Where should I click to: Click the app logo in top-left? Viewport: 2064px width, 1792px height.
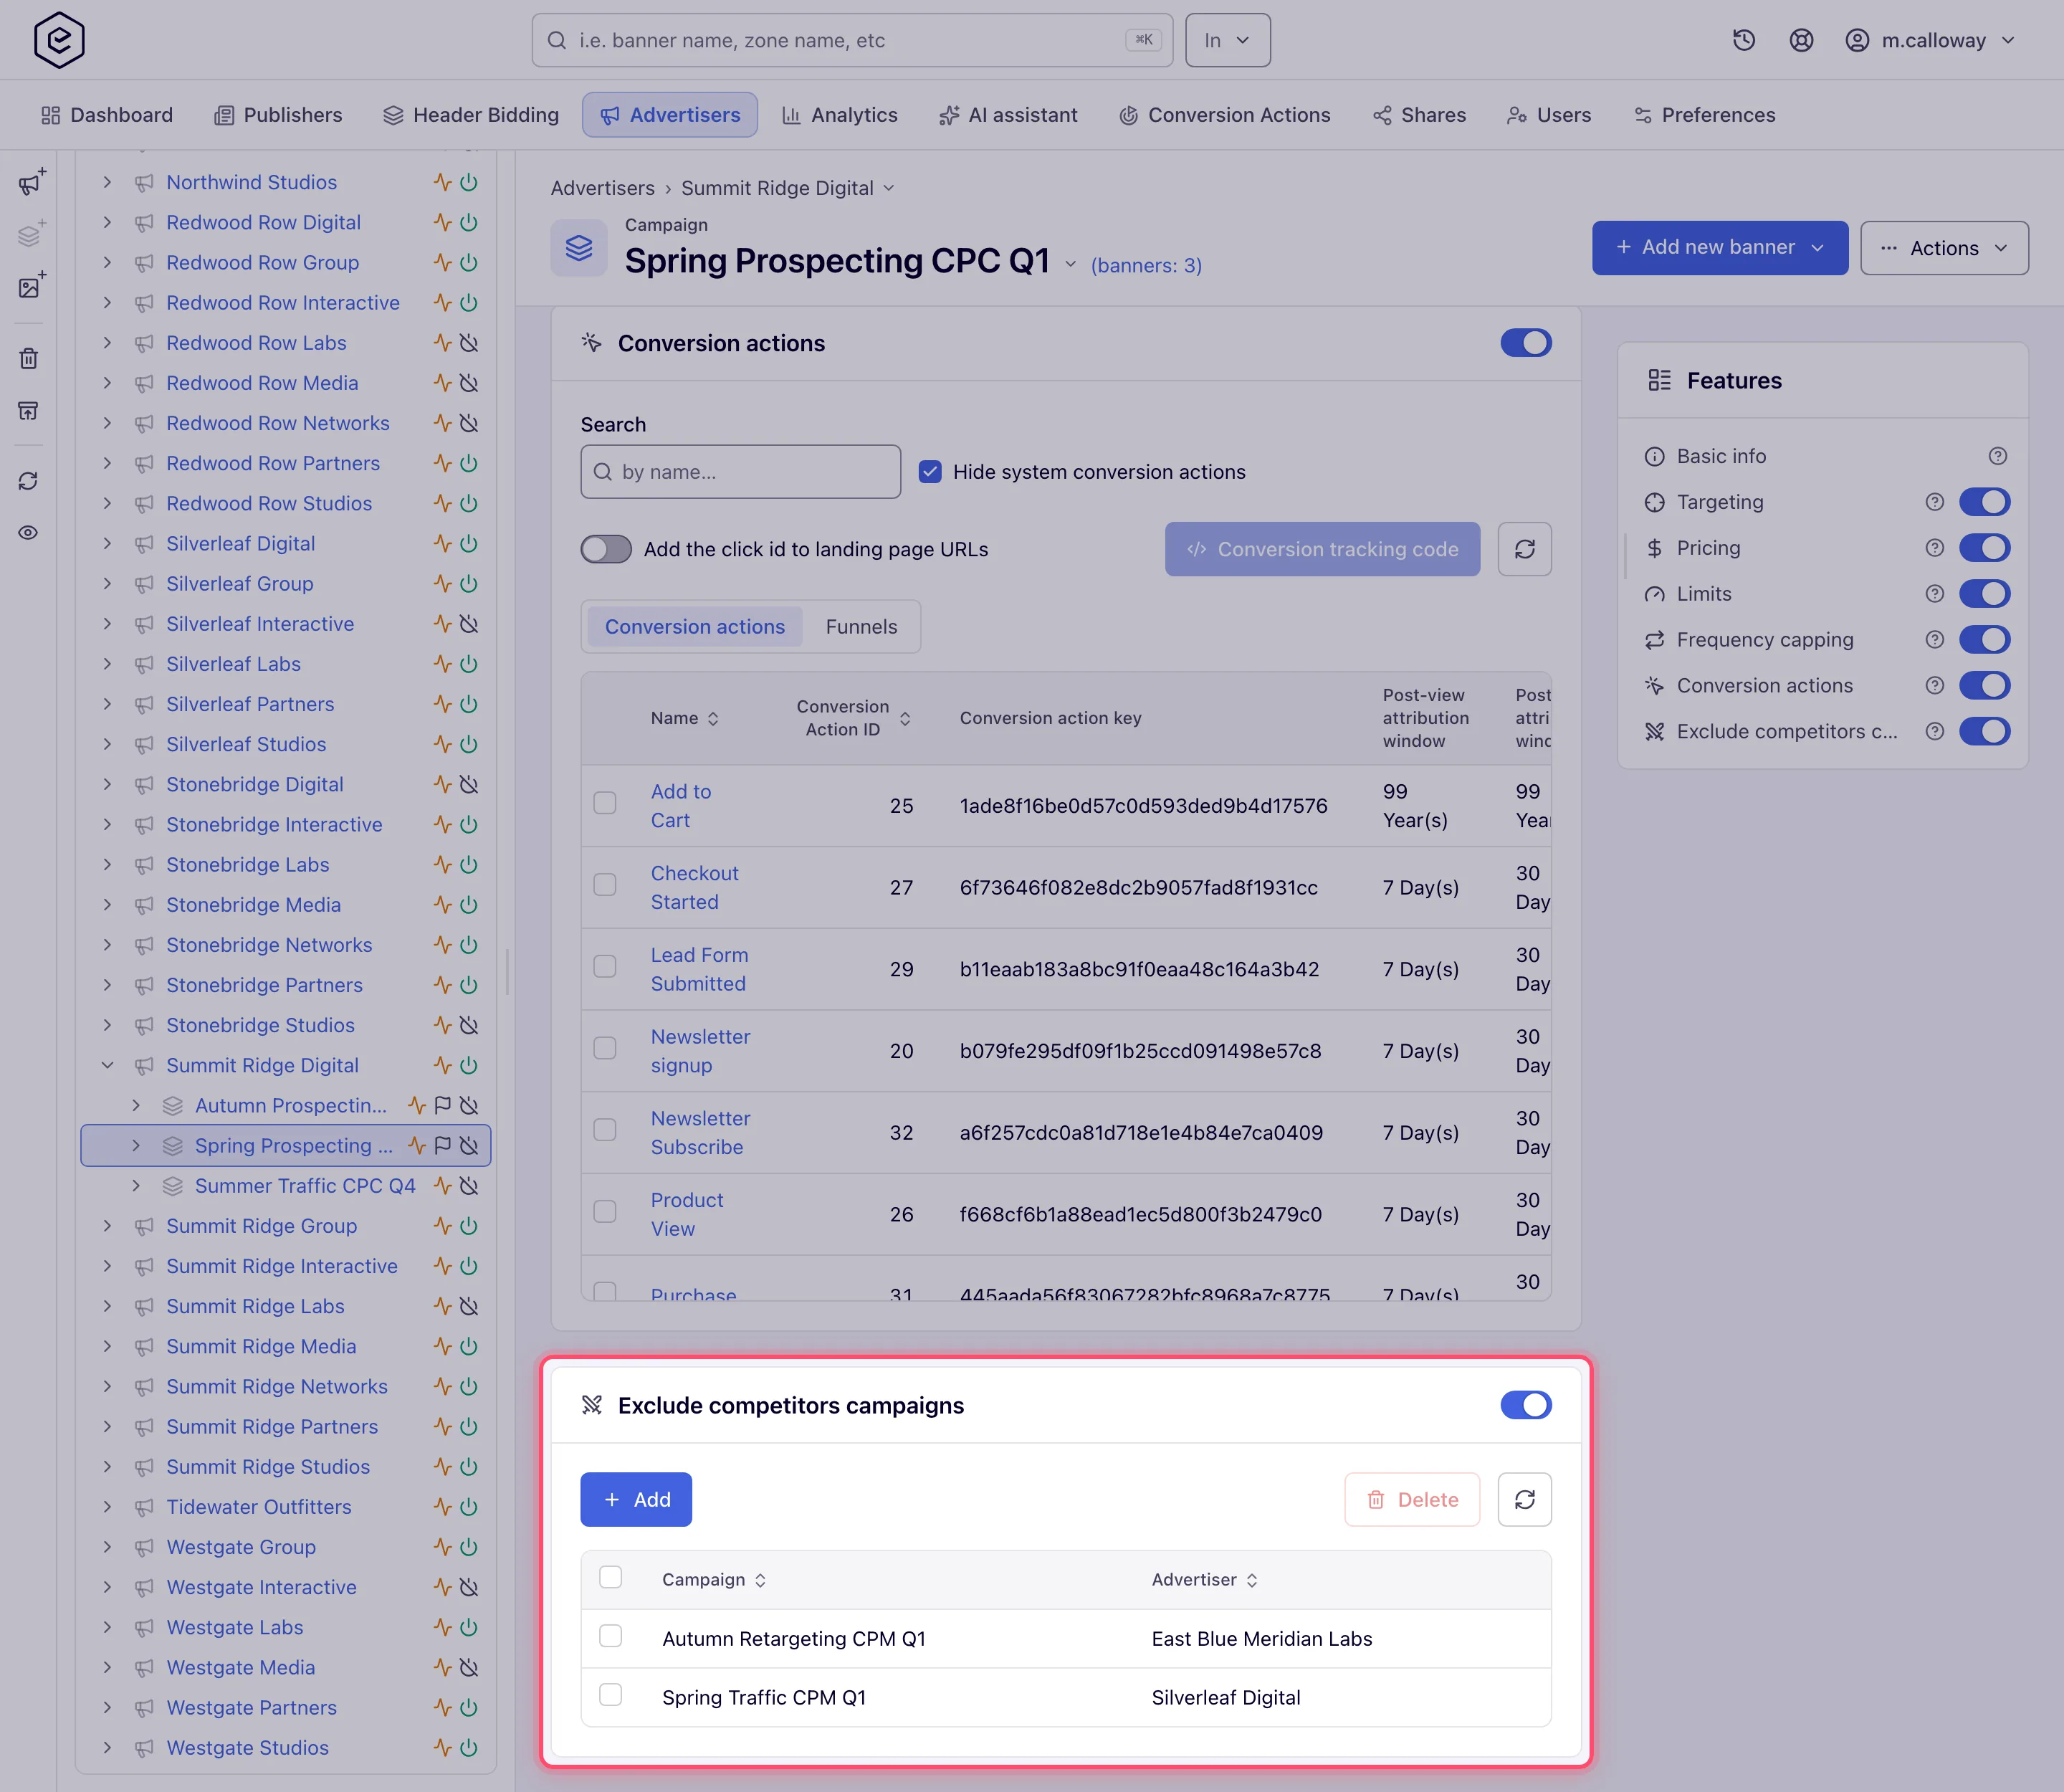click(x=59, y=40)
